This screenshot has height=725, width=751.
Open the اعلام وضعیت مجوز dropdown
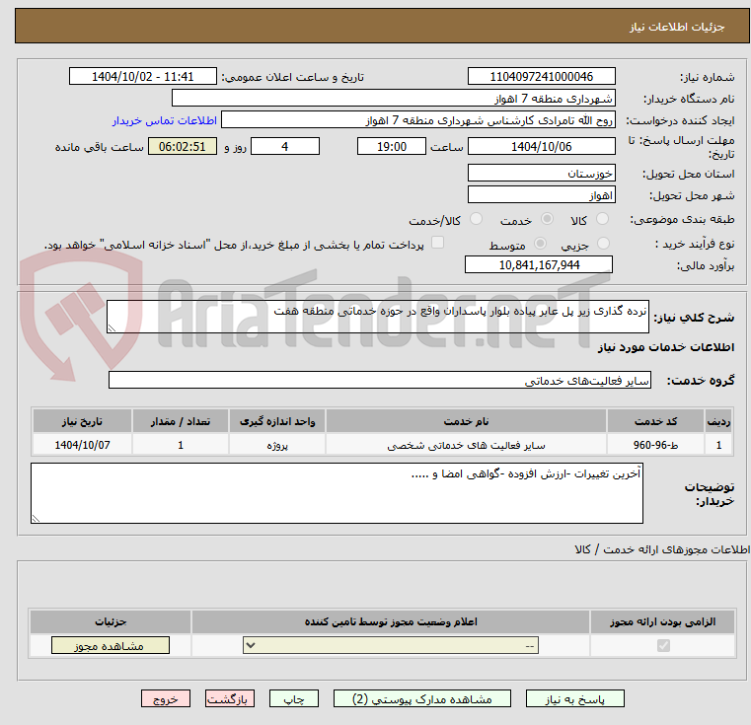391,645
